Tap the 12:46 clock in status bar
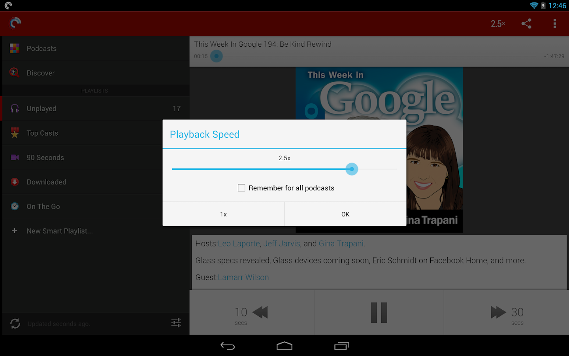 point(557,6)
